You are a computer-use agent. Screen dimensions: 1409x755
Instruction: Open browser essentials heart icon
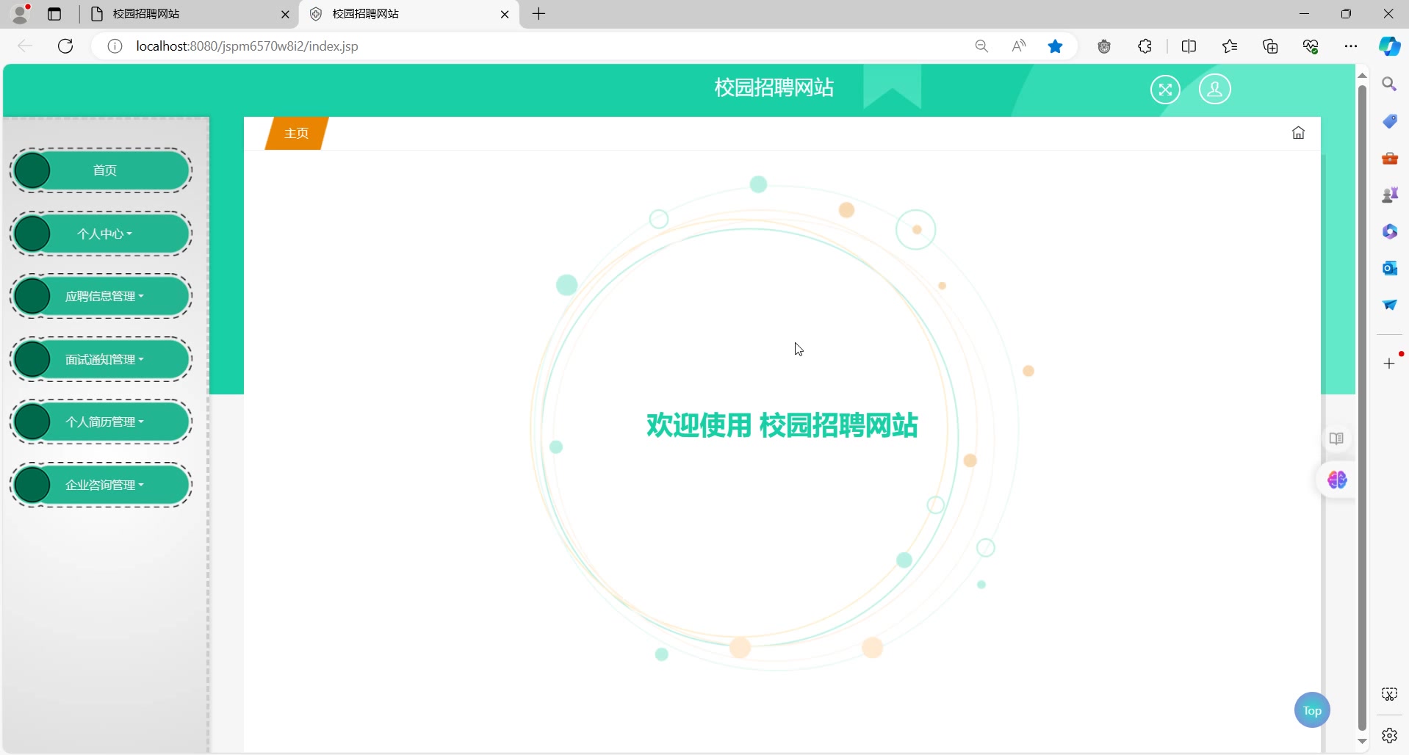pos(1311,46)
